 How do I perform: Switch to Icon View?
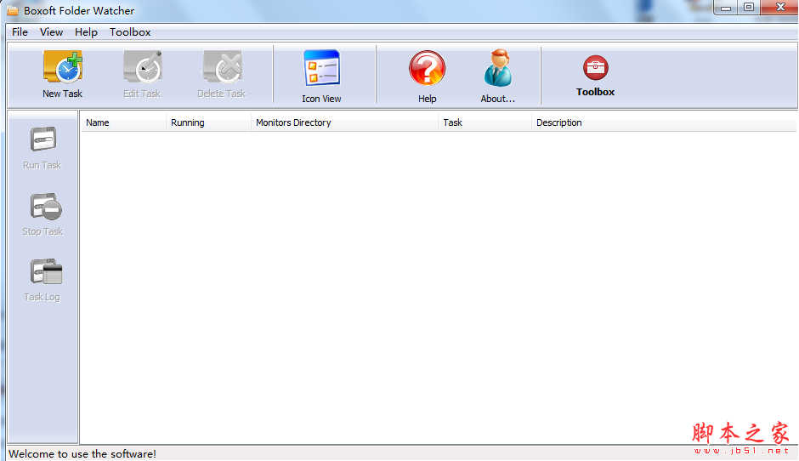click(321, 77)
